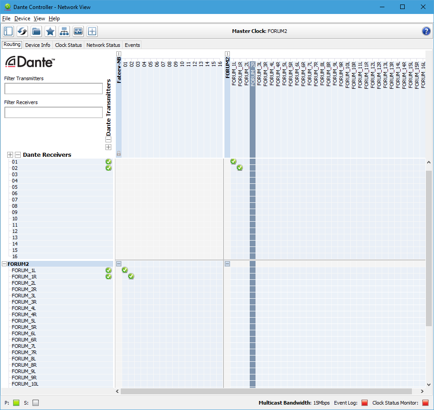Toggle subscription of FORUM_1R to Fateev-NB channel 02
Viewport: 434px width, 410px height.
pos(131,276)
